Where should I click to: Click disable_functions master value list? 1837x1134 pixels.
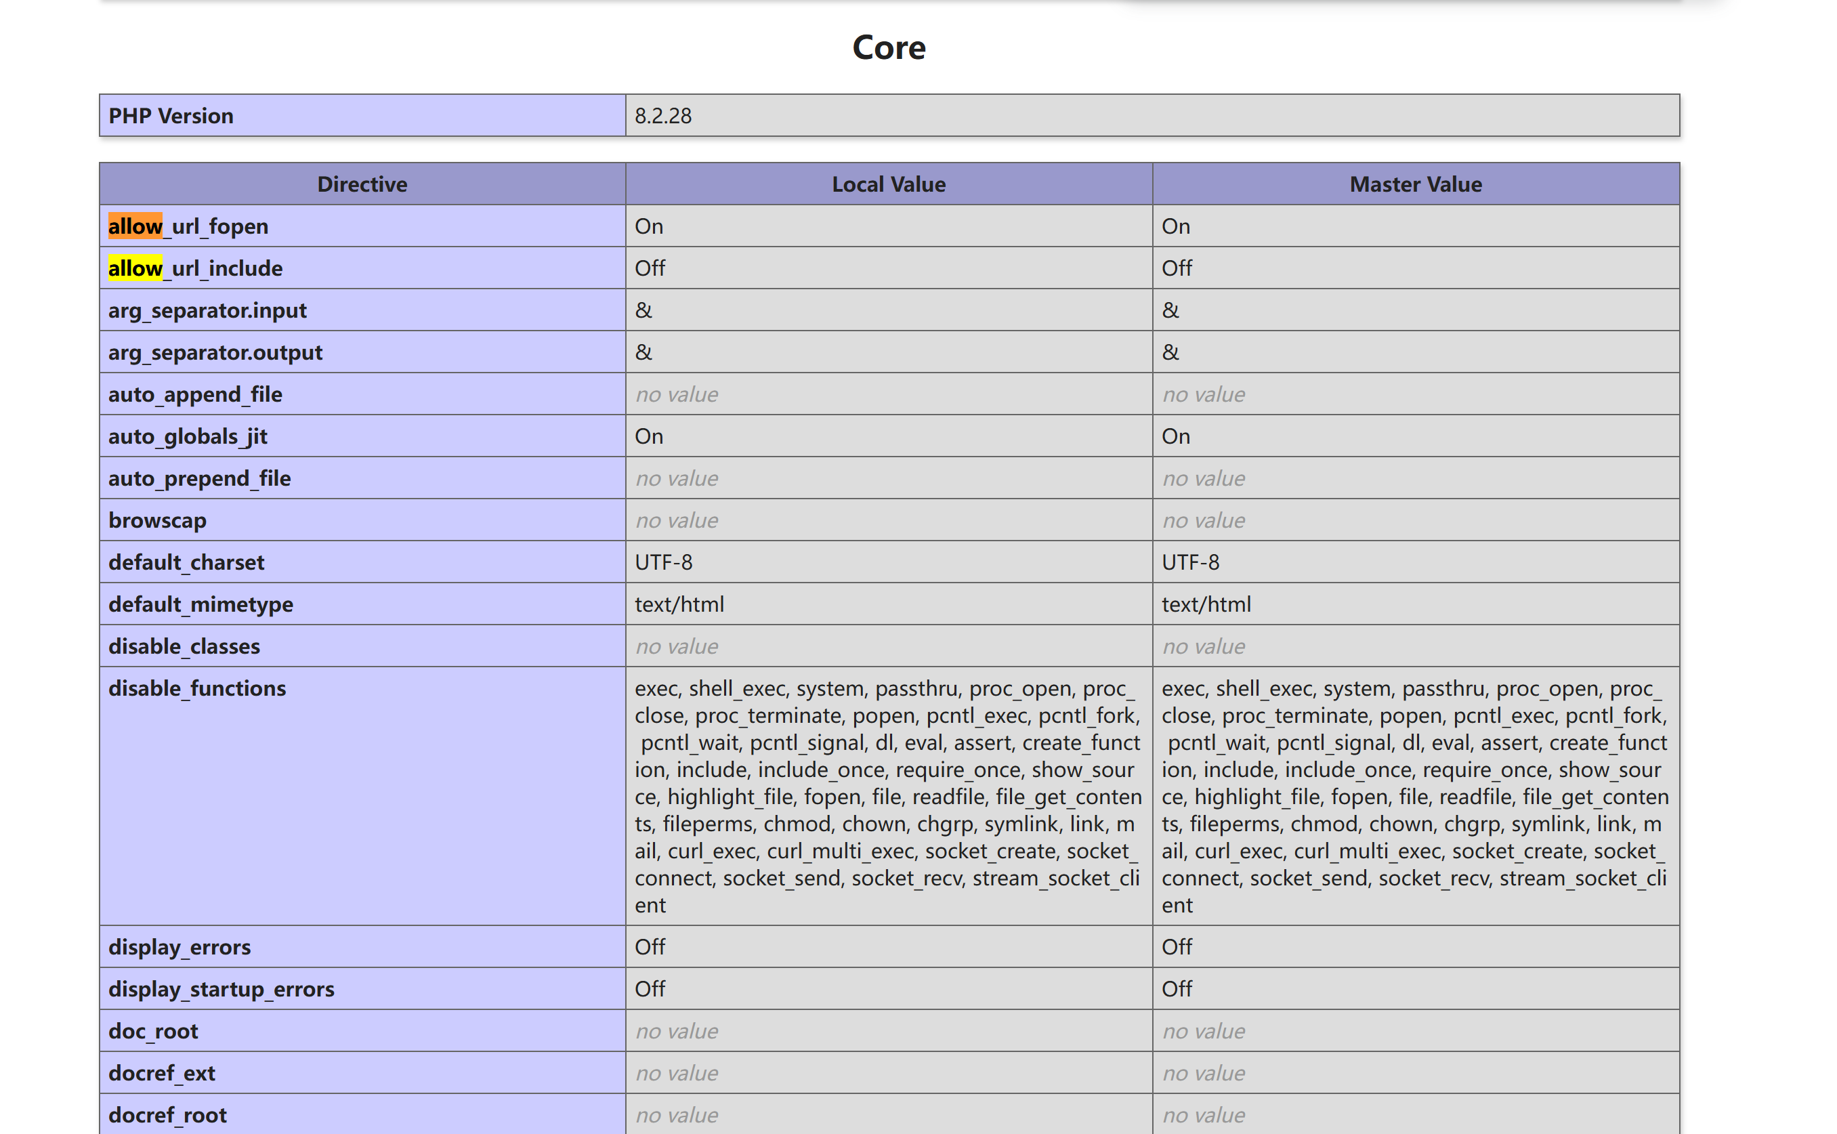(x=1416, y=797)
